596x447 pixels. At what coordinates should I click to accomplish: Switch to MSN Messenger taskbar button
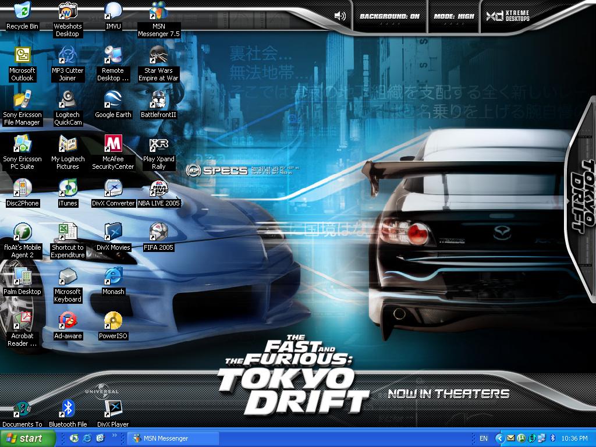tap(173, 438)
